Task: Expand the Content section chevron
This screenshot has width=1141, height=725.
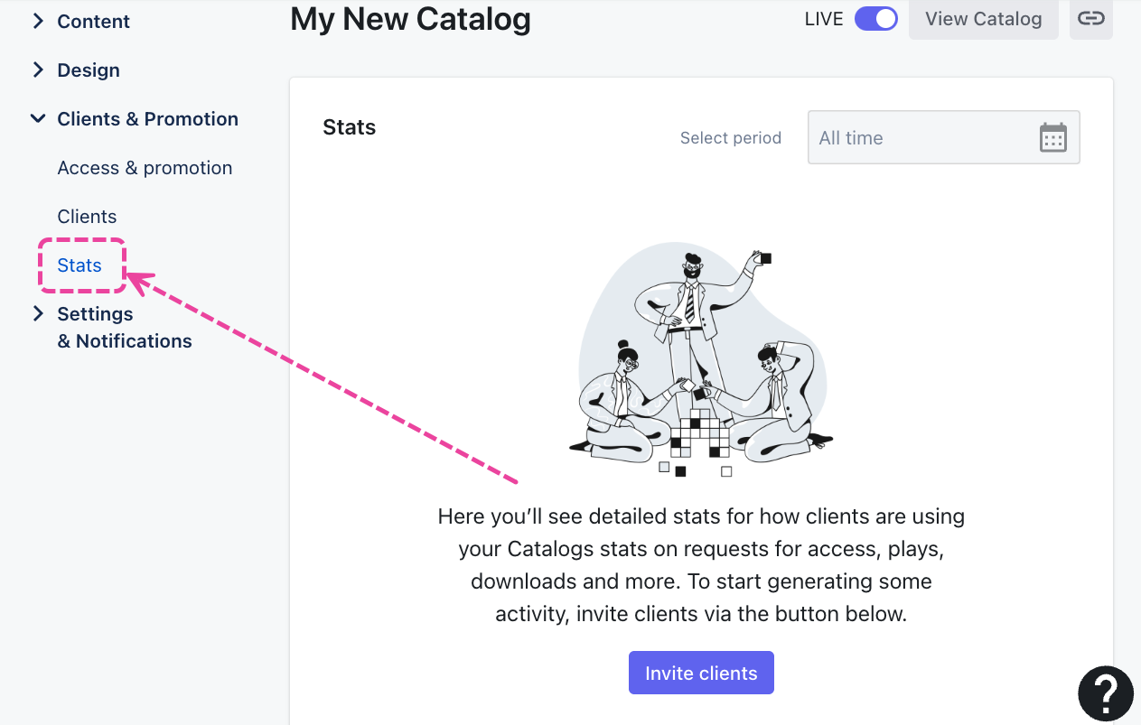Action: 38,21
